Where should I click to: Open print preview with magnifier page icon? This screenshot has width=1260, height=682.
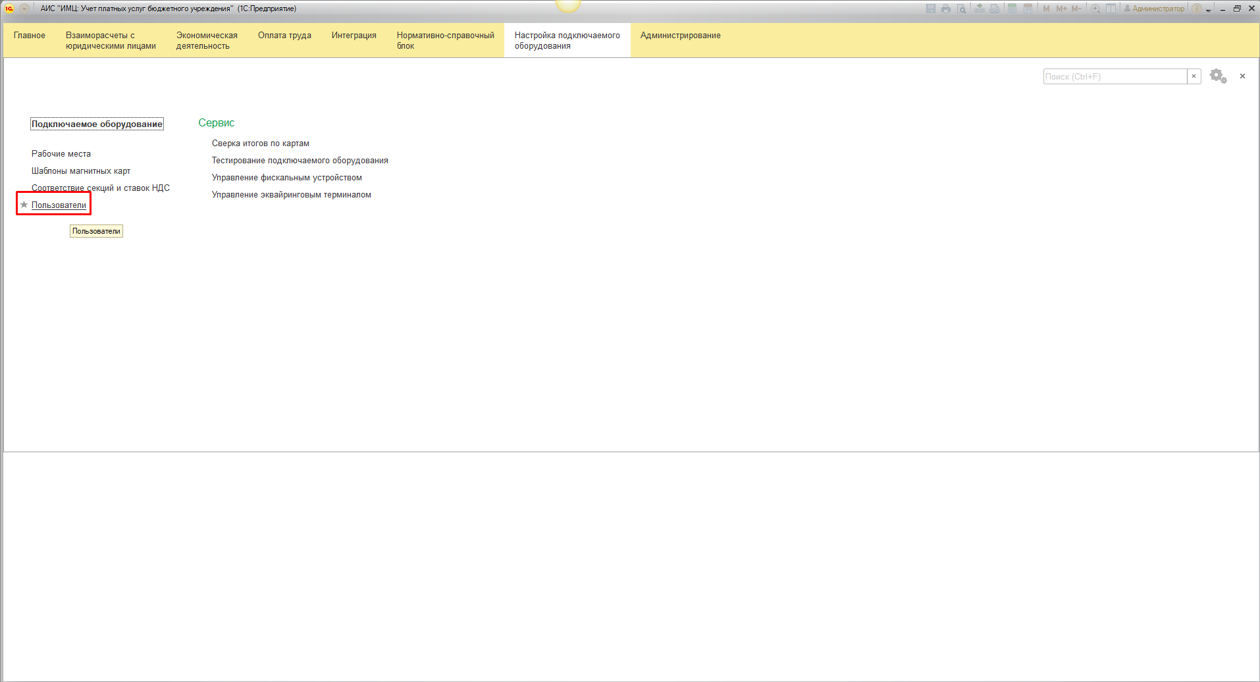(962, 9)
